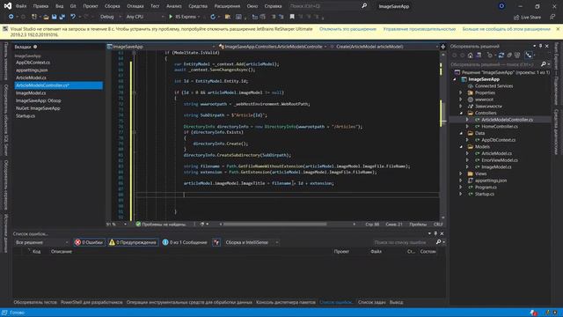
Task: Expand the Properties node in Solution Explorer
Action: pyautogui.click(x=461, y=92)
